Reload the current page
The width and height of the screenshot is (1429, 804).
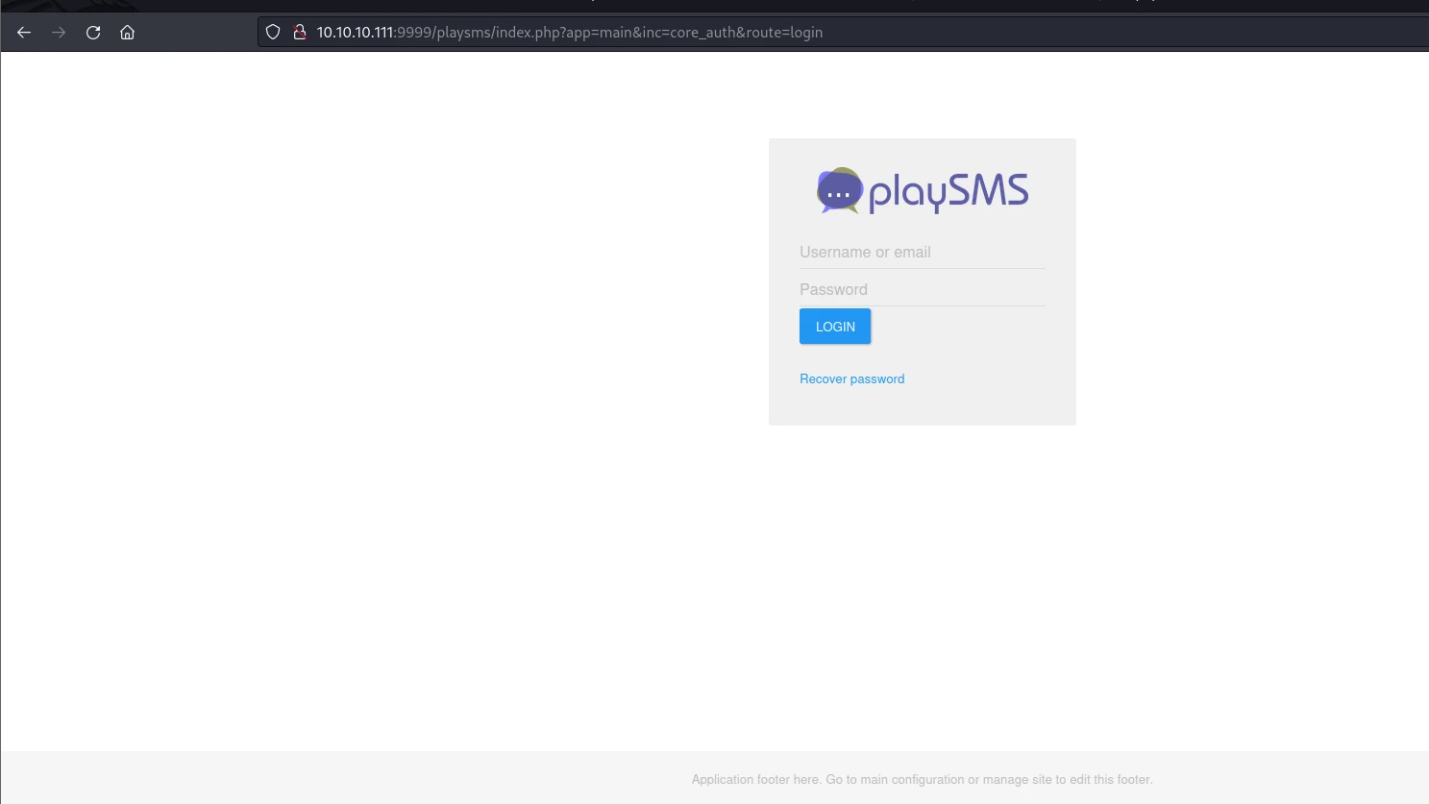point(93,33)
